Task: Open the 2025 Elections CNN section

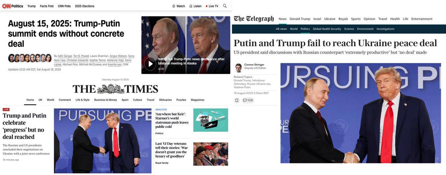Action: click(x=85, y=6)
